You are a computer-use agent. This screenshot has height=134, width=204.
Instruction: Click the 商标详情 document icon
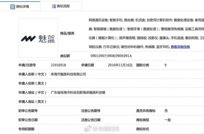[x=13, y=7]
